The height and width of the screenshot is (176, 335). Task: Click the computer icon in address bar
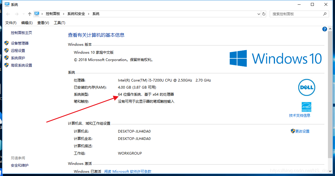37,14
